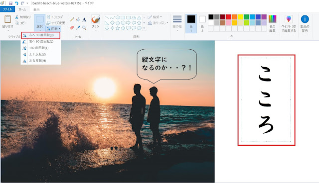The height and width of the screenshot is (183, 319).
Task: Choose 上下反転(V) menu item
Action: click(41, 54)
